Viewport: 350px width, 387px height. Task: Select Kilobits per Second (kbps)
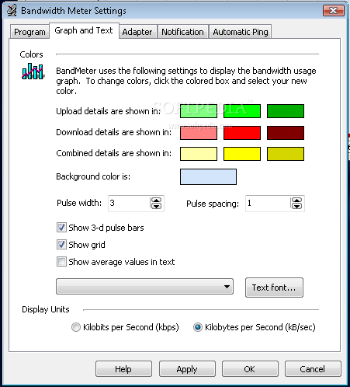pos(76,327)
